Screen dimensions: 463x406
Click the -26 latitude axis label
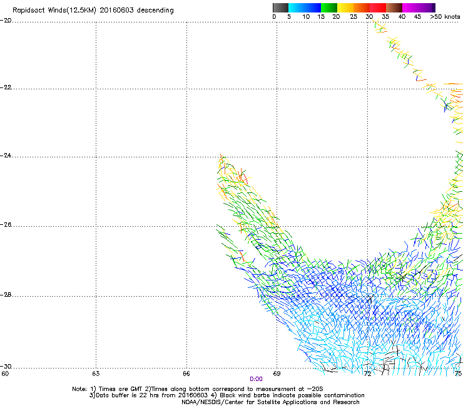[6, 225]
